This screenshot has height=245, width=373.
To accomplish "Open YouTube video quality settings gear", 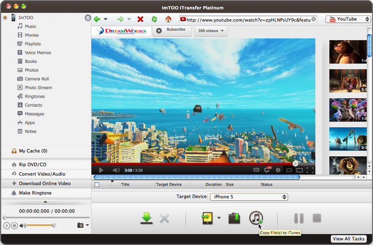I will [x=267, y=170].
